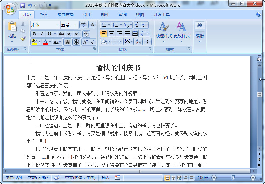This screenshot has height=184, width=265.
Task: Expand the underline style dropdown arrow
Action: 55,34
